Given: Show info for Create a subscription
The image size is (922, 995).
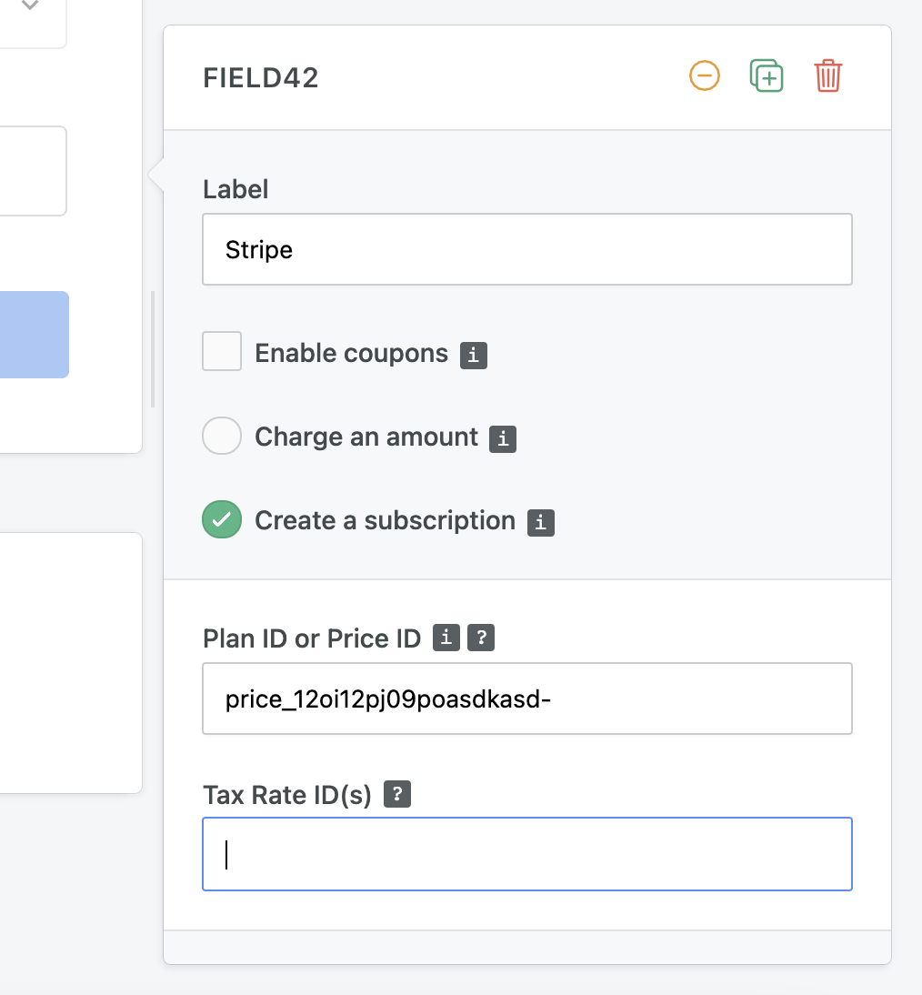Looking at the screenshot, I should [541, 523].
